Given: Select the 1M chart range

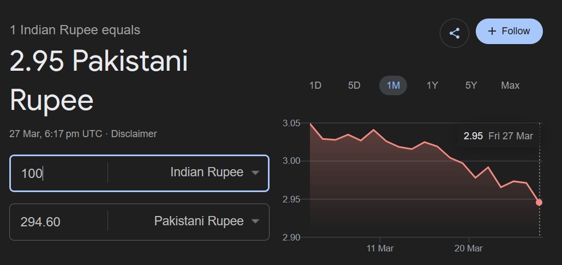Looking at the screenshot, I should (x=393, y=85).
